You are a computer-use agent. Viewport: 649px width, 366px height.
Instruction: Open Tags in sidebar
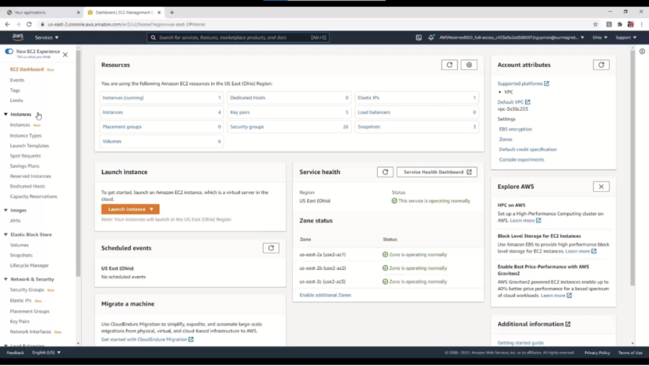15,90
